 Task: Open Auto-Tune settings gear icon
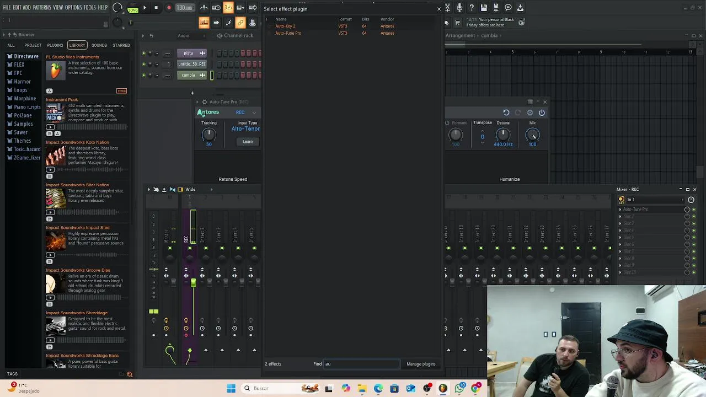pyautogui.click(x=530, y=112)
